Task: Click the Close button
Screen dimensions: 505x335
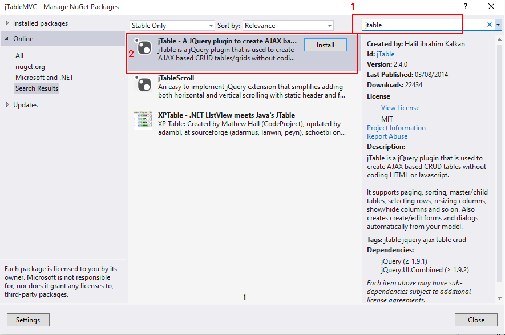Action: tap(476, 320)
